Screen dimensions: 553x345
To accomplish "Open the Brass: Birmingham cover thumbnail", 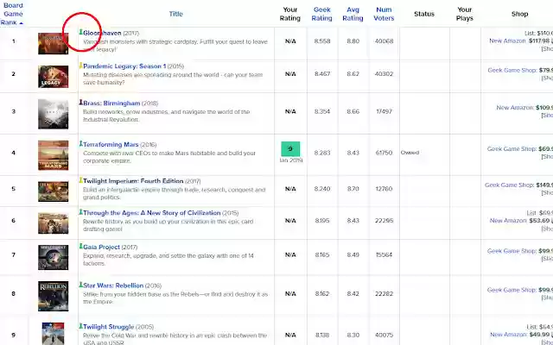I will [x=54, y=114].
